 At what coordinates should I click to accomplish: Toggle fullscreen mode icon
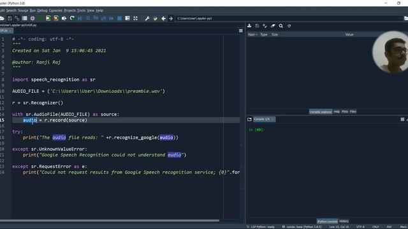click(x=135, y=18)
